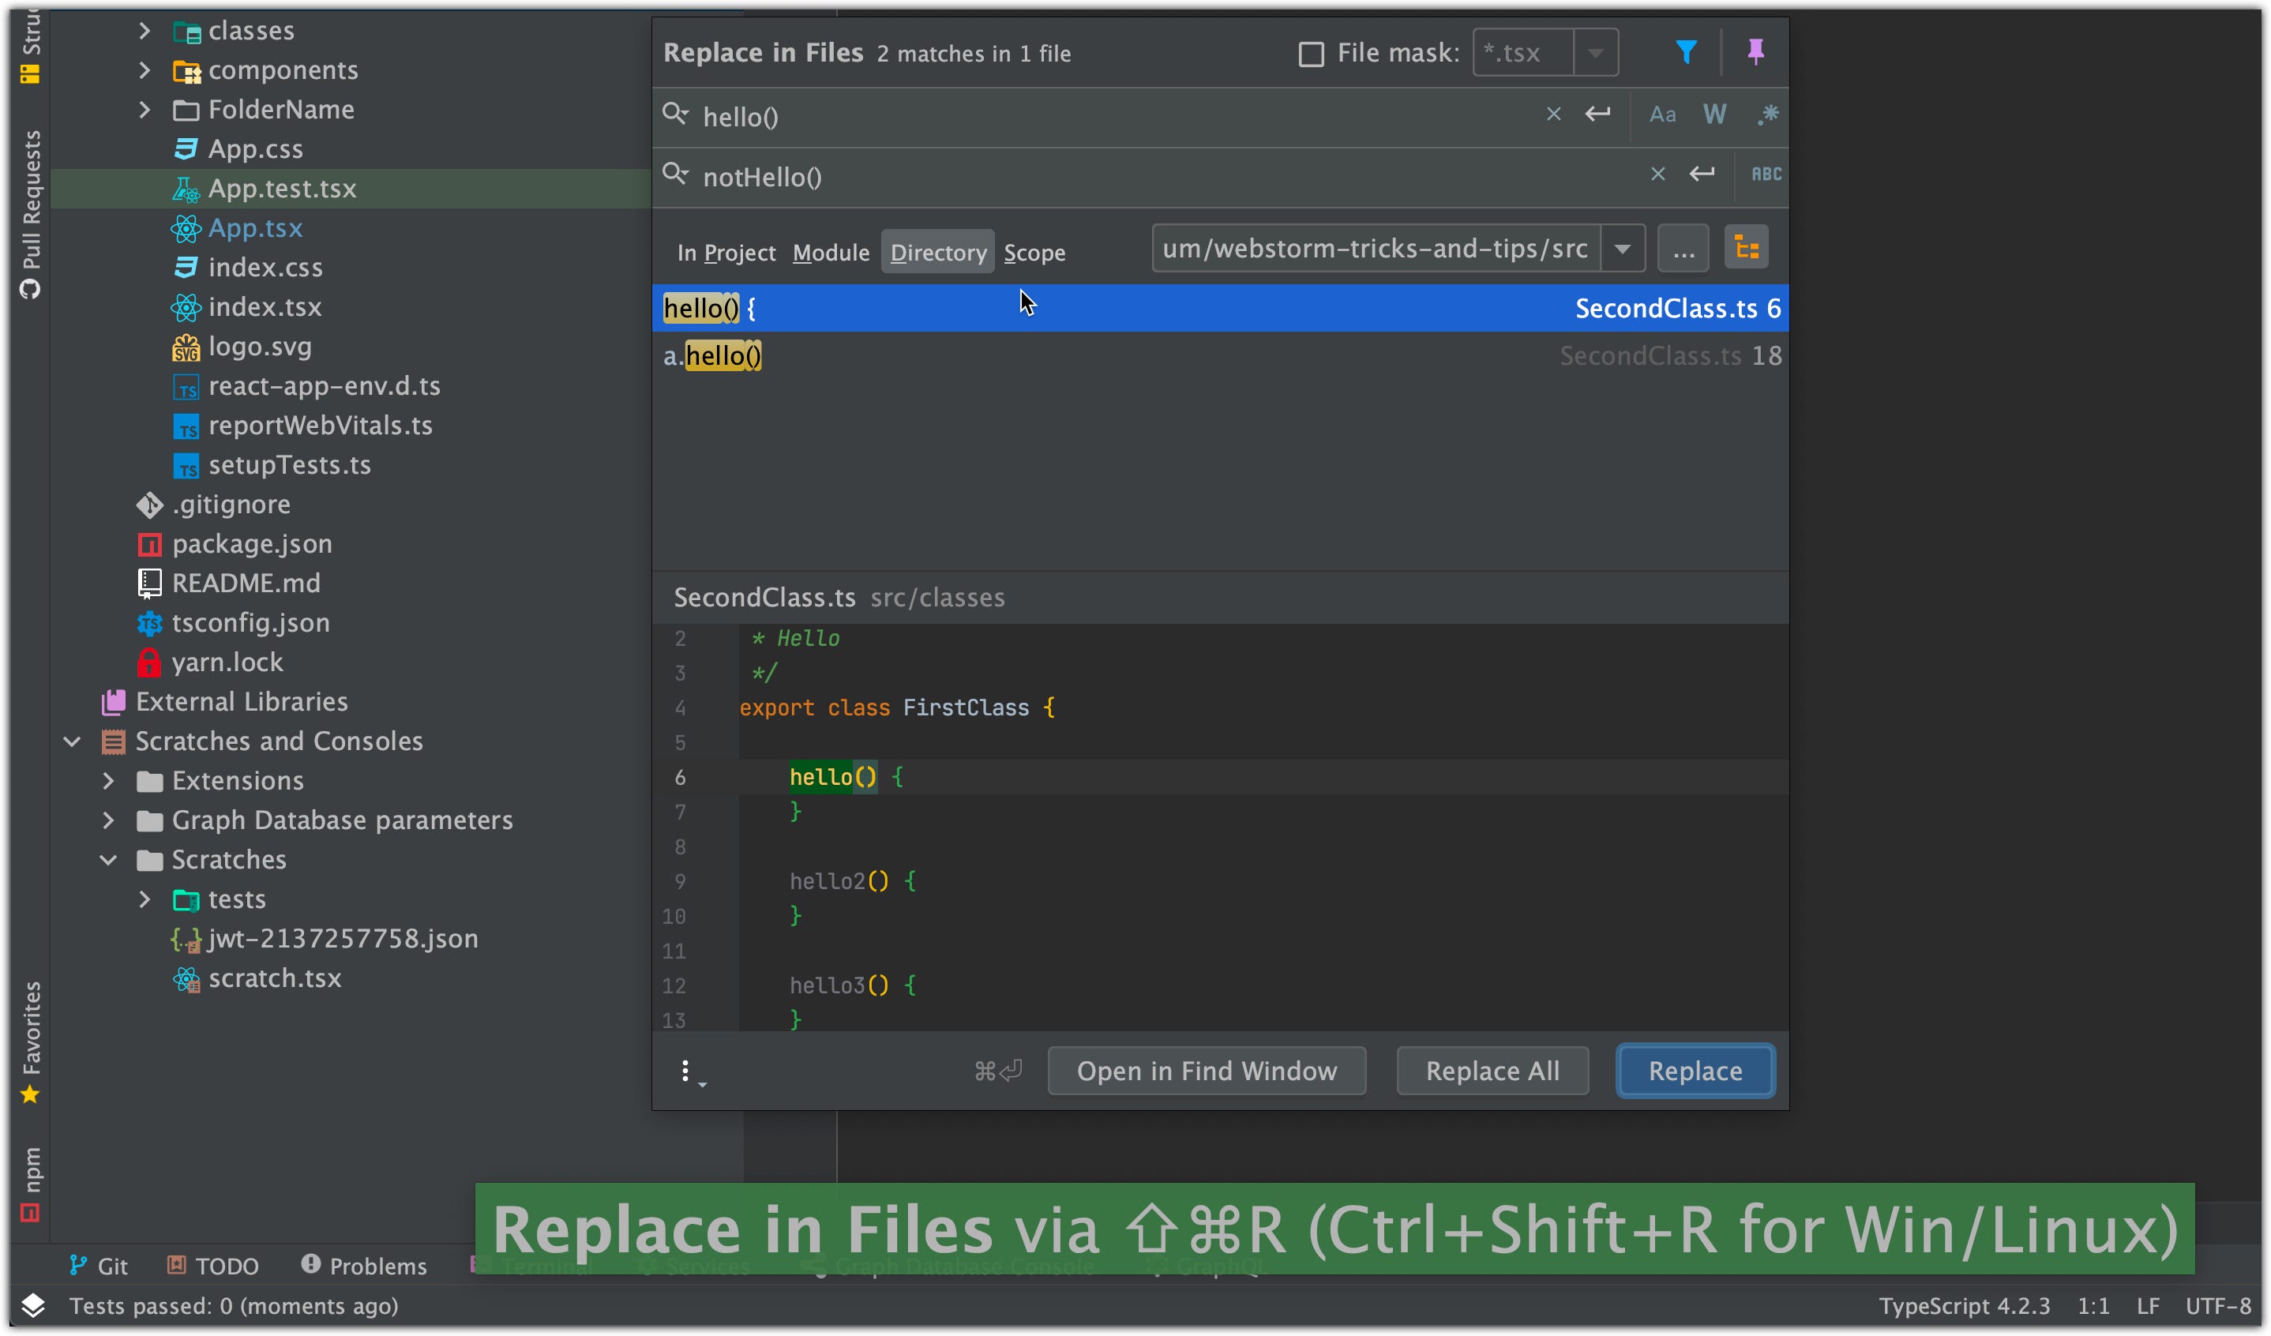Open the three-dot options menu icon
2271x1336 pixels.
(686, 1070)
